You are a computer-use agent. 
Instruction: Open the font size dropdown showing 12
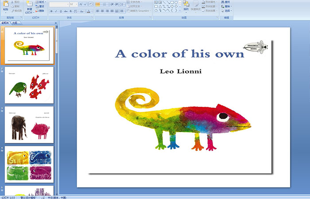tap(74, 4)
